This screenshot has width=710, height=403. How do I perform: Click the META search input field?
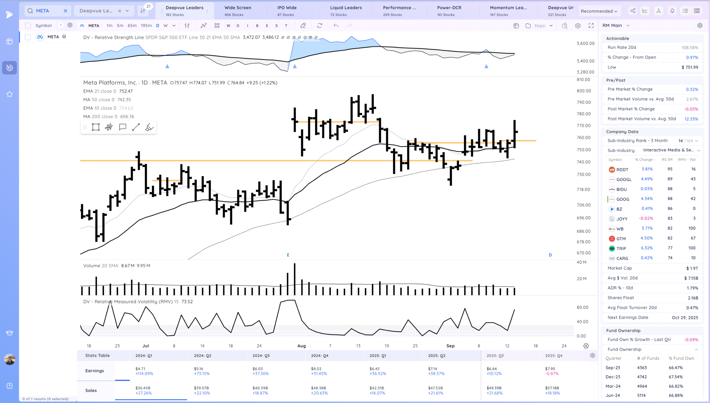pos(47,11)
